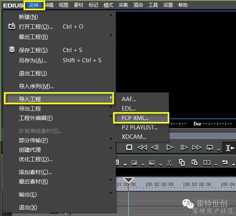Screen dimensions: 236x216
Task: Open the 文件 menu in the menu bar
Action: point(34,5)
